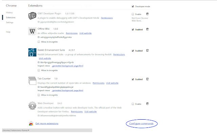
Task: Disable Offline Wiki via Enabled checkbox
Action: [x=133, y=30]
